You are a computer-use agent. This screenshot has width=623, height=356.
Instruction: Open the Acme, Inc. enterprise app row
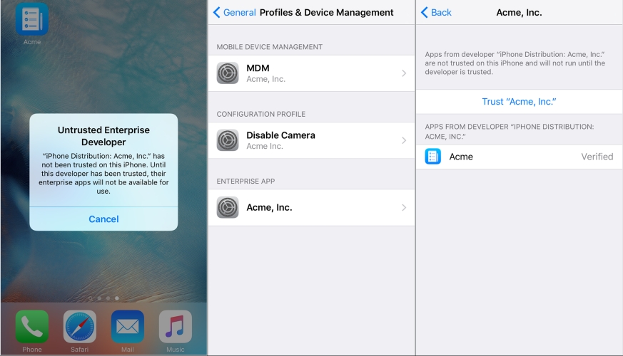311,207
